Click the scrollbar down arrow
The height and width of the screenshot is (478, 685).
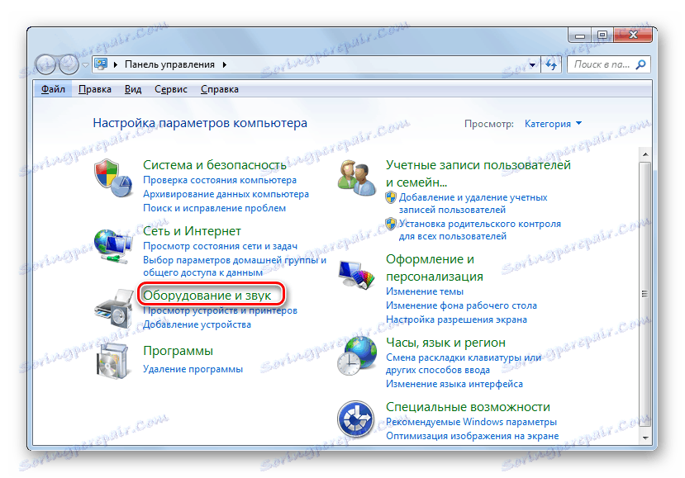tap(645, 438)
